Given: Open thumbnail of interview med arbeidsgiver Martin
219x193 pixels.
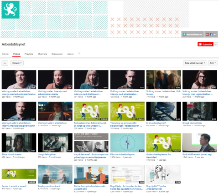Looking at the screenshot, I should pos(19,111).
